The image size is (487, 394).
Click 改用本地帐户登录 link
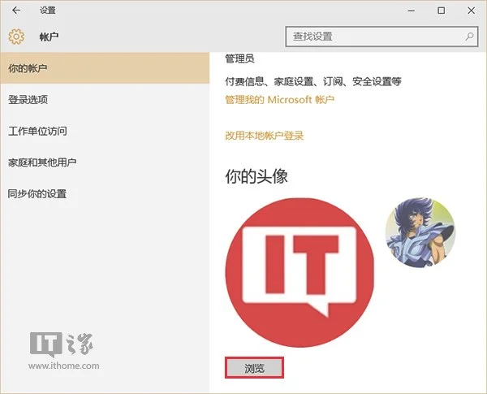[265, 136]
